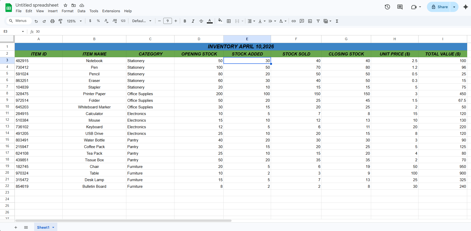The image size is (471, 231).
Task: Move spreadsheet to folder icon
Action: (x=74, y=5)
